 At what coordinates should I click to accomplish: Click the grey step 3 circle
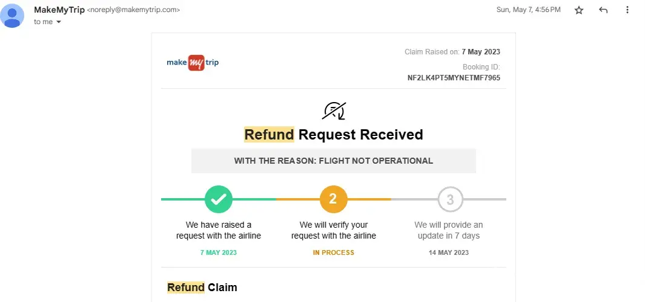click(x=450, y=199)
